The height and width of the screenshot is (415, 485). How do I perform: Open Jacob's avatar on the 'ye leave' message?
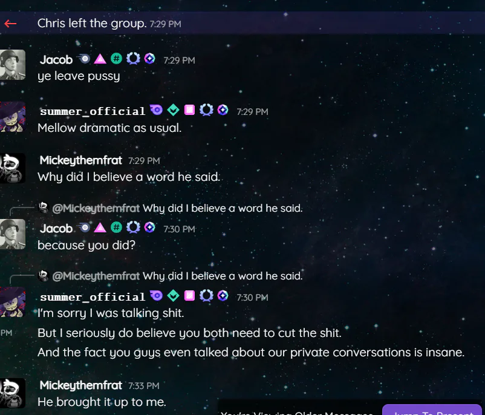12,65
